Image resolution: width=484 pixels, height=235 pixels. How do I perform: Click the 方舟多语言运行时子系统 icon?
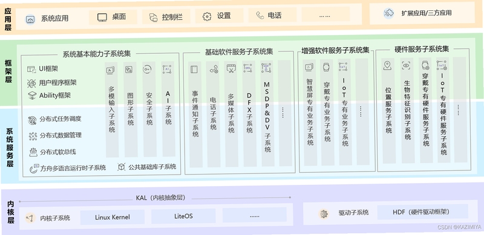(34, 169)
